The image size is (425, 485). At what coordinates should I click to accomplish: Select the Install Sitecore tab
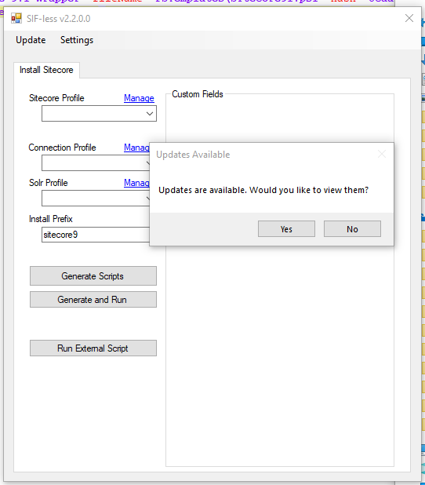click(x=46, y=70)
